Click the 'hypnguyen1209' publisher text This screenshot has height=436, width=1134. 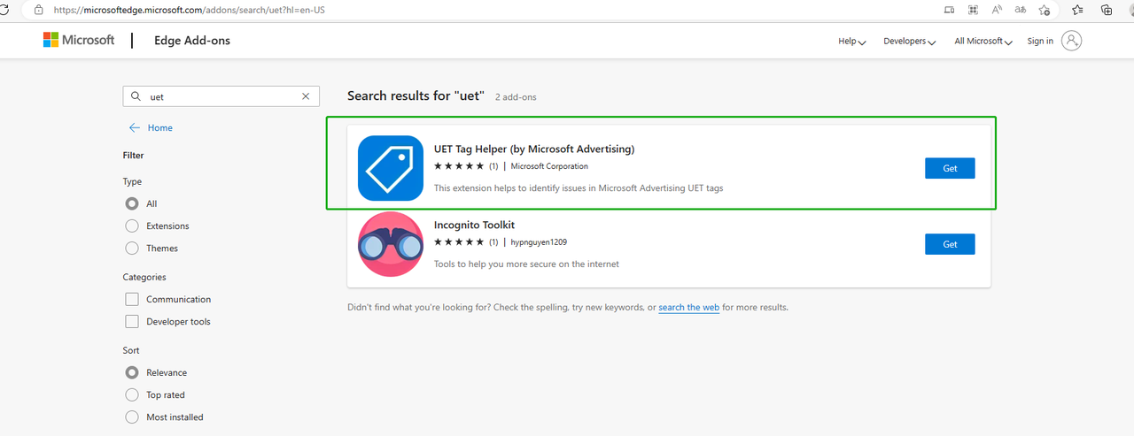[539, 242]
